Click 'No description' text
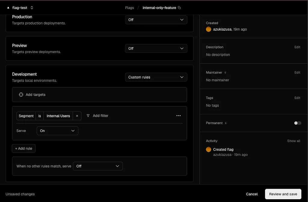This screenshot has height=202, width=308. 218,55
